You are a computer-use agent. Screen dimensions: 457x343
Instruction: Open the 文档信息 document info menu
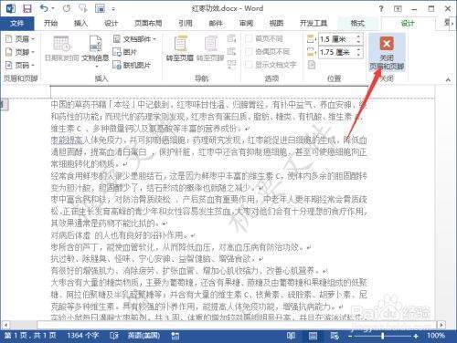[x=95, y=50]
